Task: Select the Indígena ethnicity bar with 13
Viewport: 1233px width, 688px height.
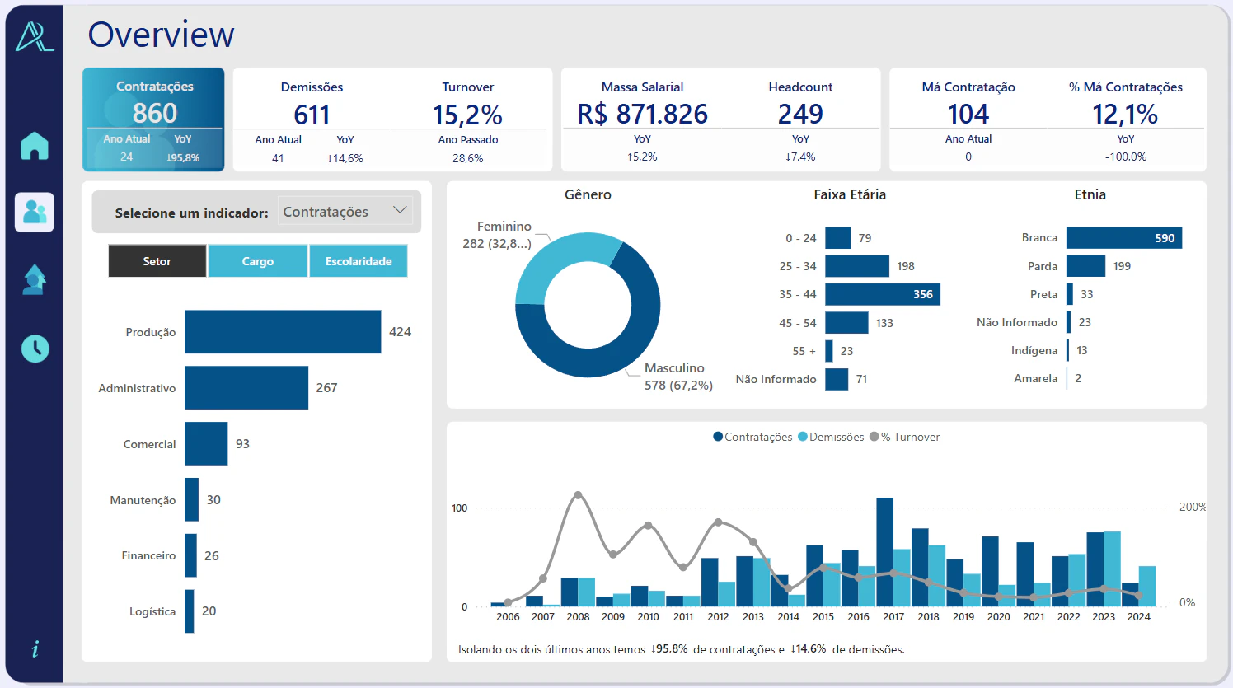Action: tap(1068, 350)
